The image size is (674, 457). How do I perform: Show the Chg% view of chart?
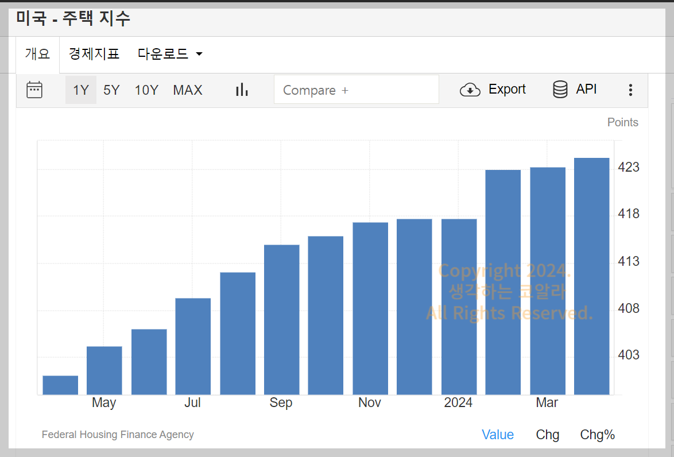[597, 435]
